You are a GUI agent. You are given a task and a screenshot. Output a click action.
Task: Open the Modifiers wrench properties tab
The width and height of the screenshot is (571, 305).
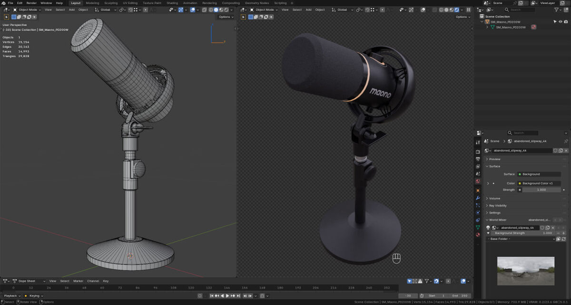[x=478, y=198]
